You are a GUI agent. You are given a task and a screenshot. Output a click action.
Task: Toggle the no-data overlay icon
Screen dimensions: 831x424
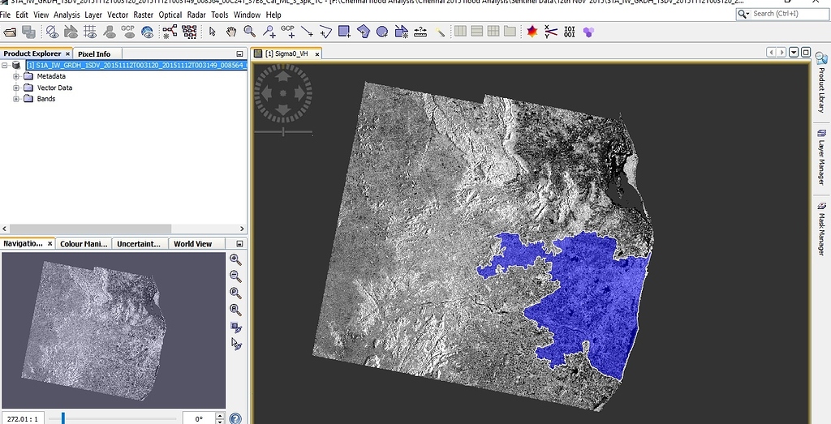[x=52, y=32]
